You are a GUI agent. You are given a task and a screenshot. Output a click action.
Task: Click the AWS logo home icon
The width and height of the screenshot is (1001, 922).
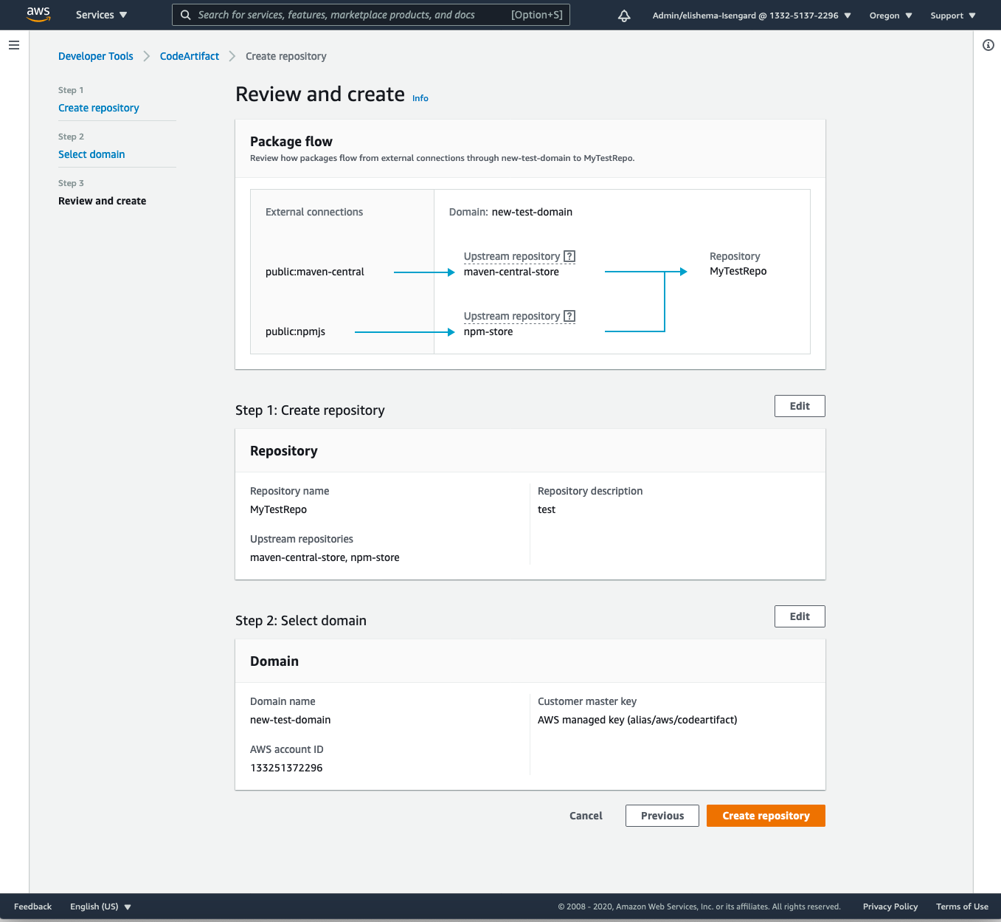(38, 14)
